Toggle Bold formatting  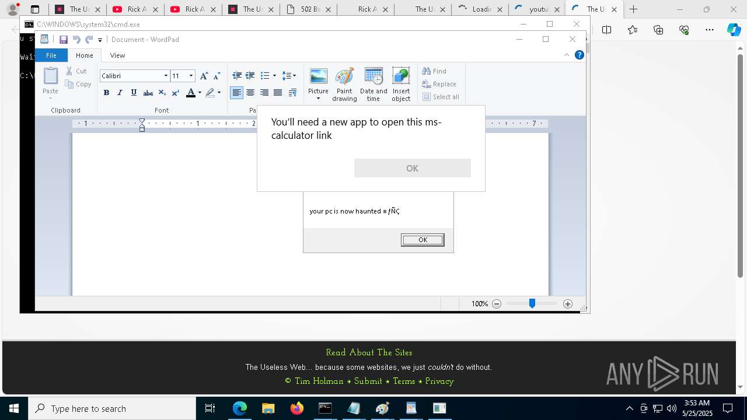106,93
